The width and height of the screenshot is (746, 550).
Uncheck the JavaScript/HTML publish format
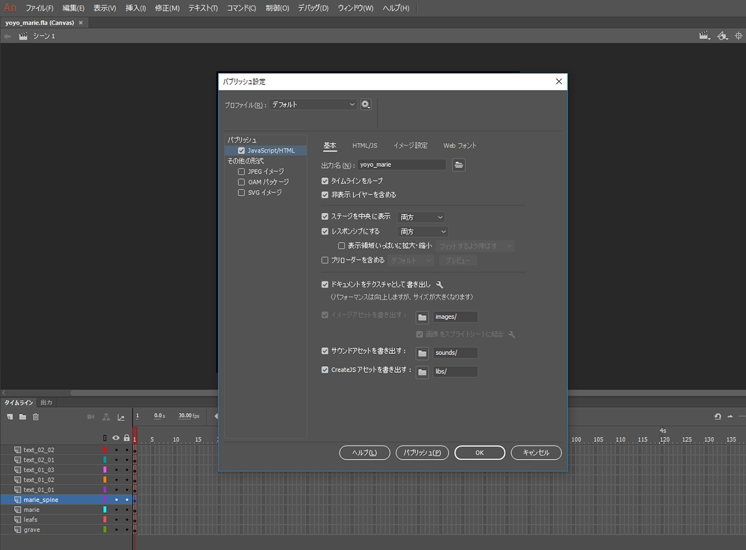point(242,150)
